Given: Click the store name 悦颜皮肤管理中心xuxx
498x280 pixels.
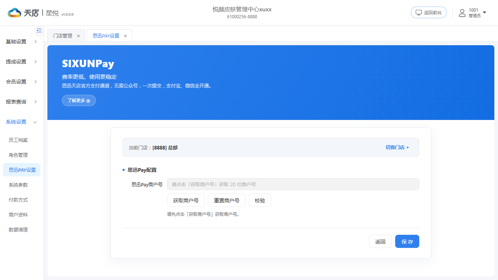Looking at the screenshot, I should (x=242, y=9).
